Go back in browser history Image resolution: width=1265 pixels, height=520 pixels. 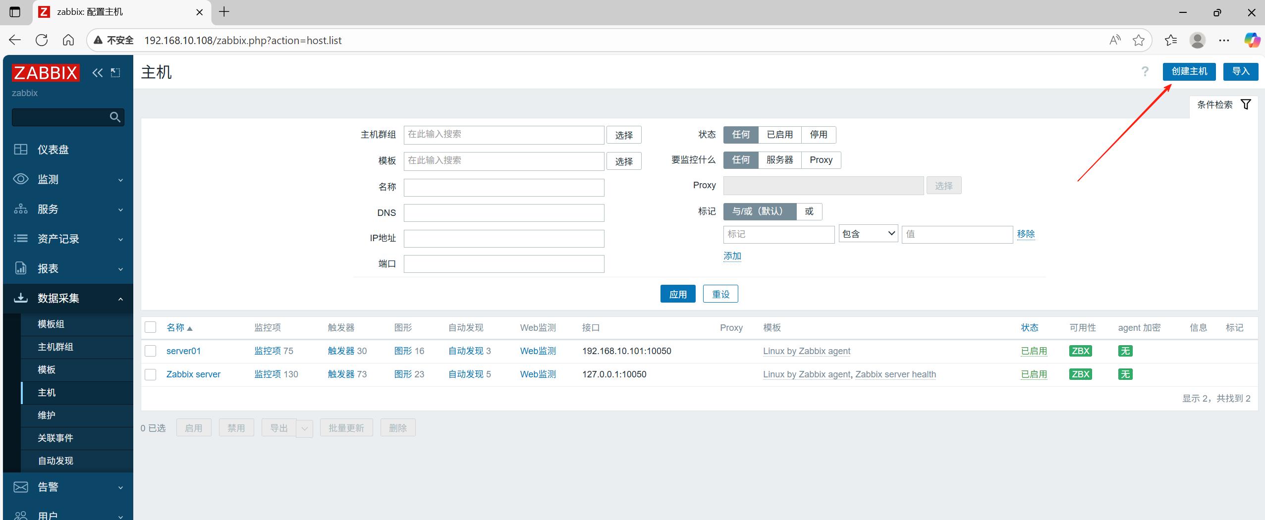point(15,40)
